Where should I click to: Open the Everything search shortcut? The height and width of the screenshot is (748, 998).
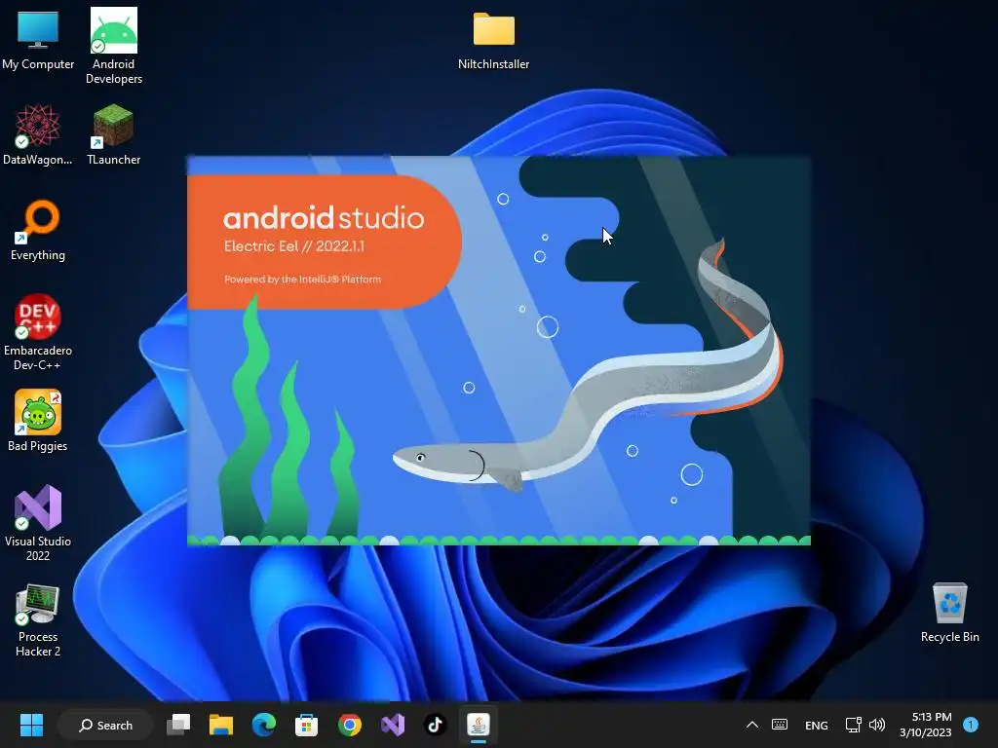(x=38, y=230)
